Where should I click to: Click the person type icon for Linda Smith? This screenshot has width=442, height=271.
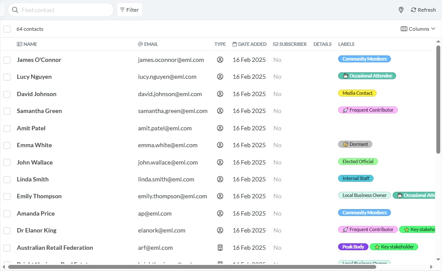[x=220, y=179]
